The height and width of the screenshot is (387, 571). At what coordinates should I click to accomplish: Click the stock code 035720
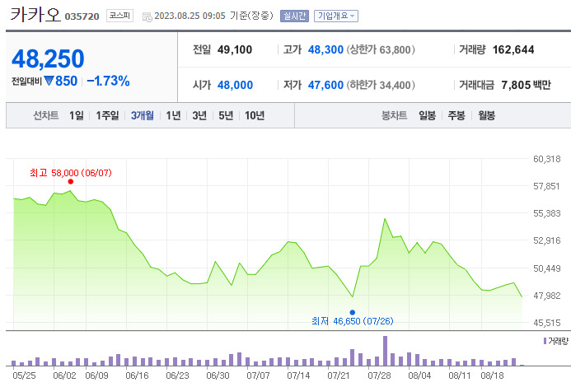[x=82, y=16]
